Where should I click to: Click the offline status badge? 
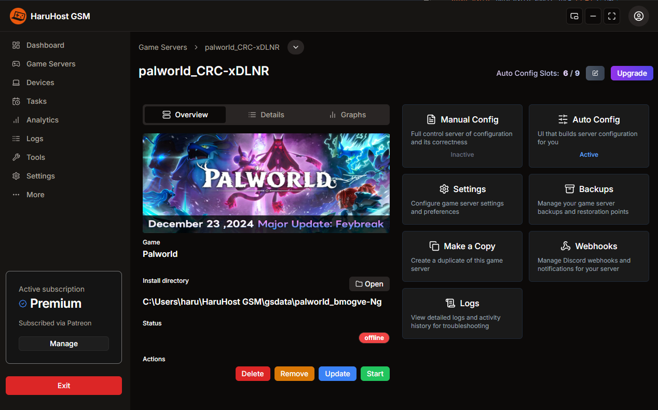coord(374,338)
